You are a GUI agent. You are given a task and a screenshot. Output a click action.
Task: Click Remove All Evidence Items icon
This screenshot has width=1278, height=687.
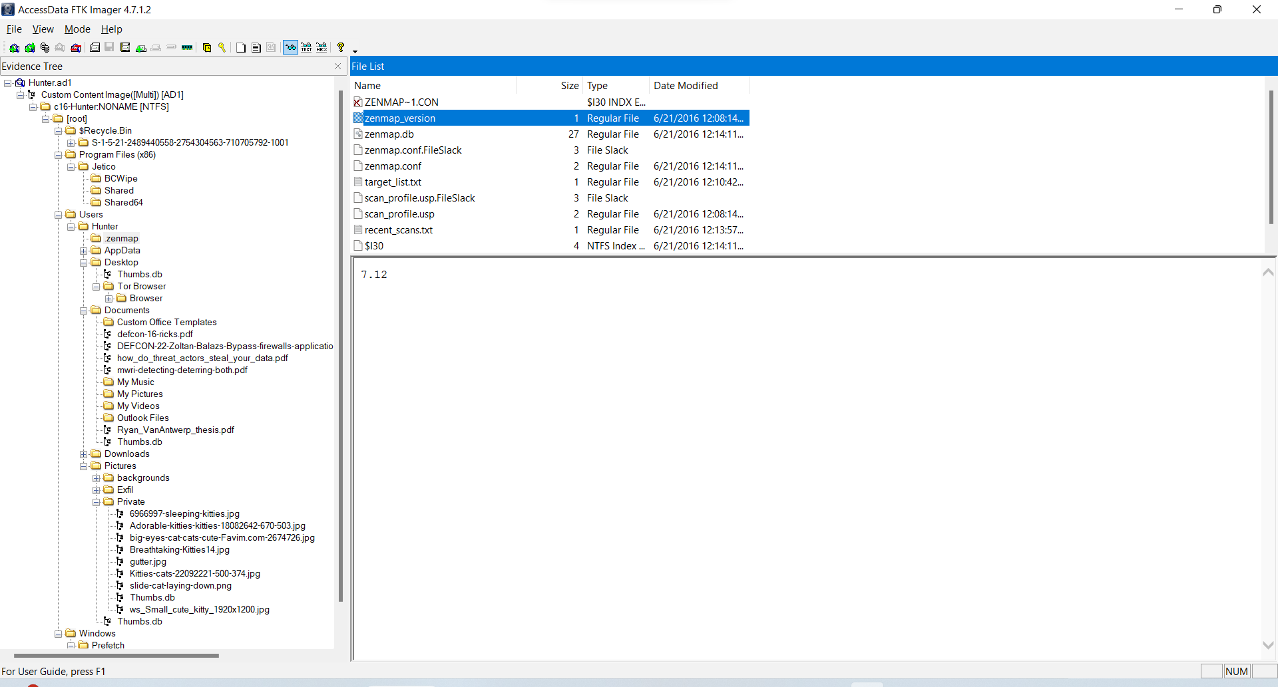76,47
